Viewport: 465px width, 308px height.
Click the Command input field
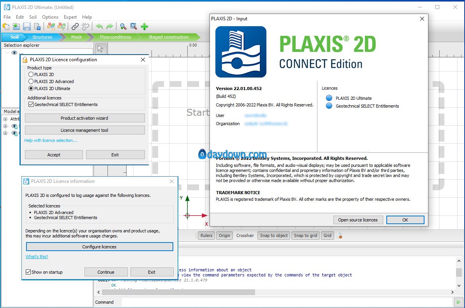(x=287, y=303)
